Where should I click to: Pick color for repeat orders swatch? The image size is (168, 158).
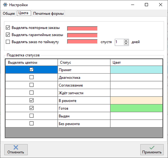[x=82, y=28]
